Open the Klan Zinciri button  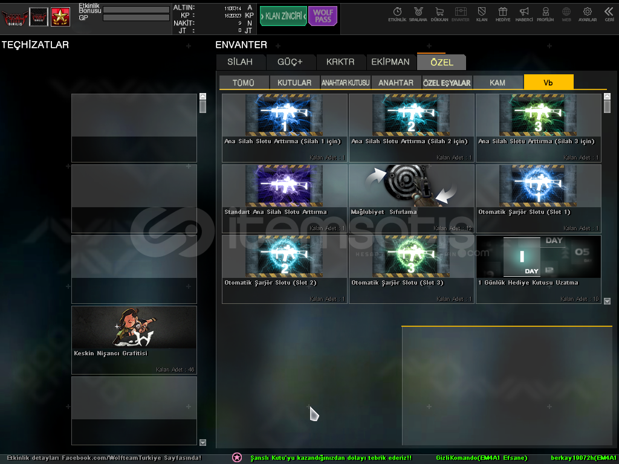(x=284, y=16)
